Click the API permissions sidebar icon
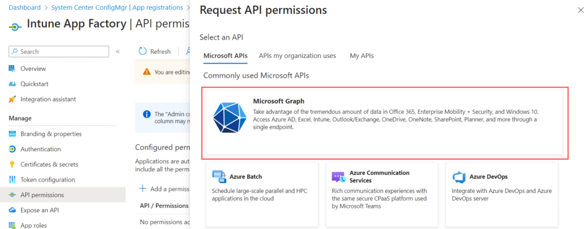Viewport: 587px width, 229px height. (x=13, y=195)
